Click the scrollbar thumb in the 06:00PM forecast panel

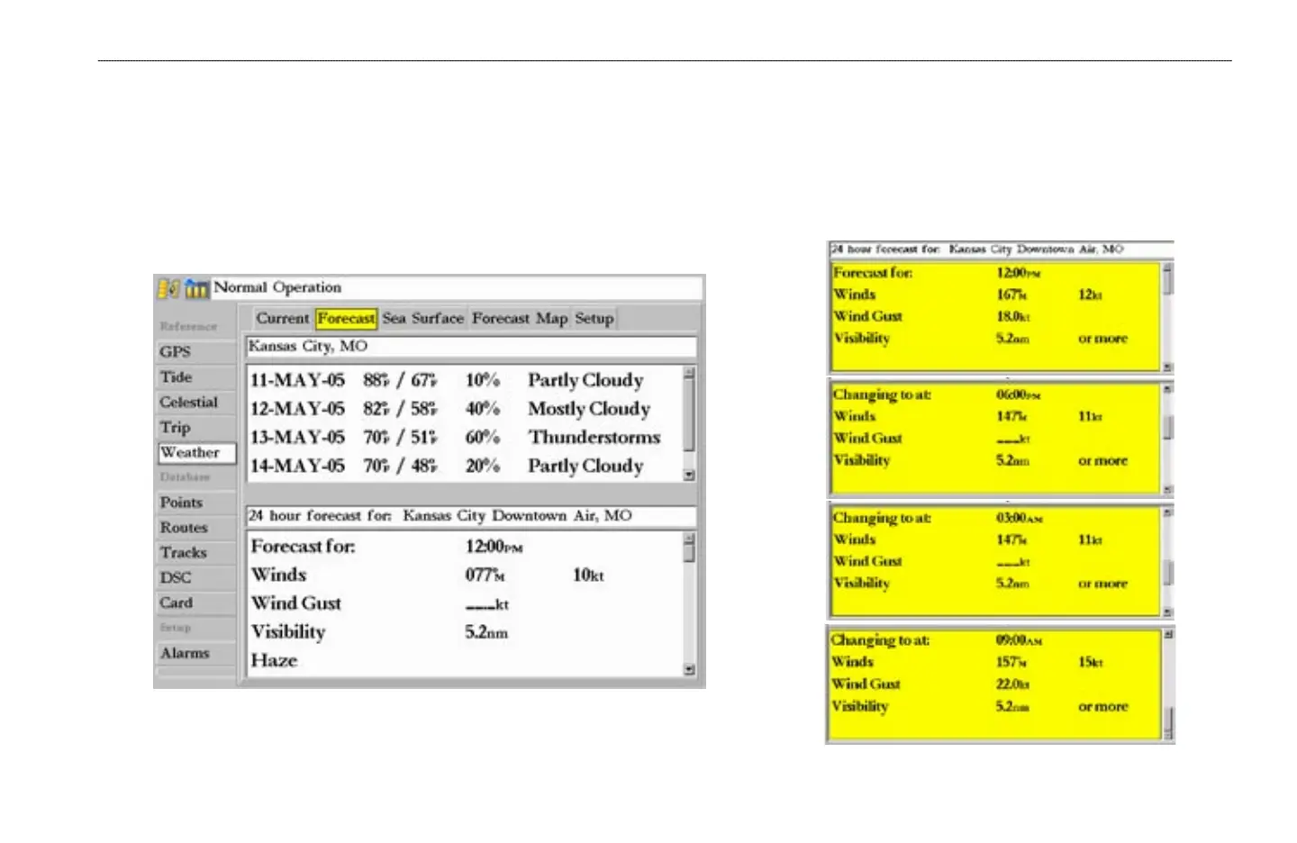tap(1168, 427)
